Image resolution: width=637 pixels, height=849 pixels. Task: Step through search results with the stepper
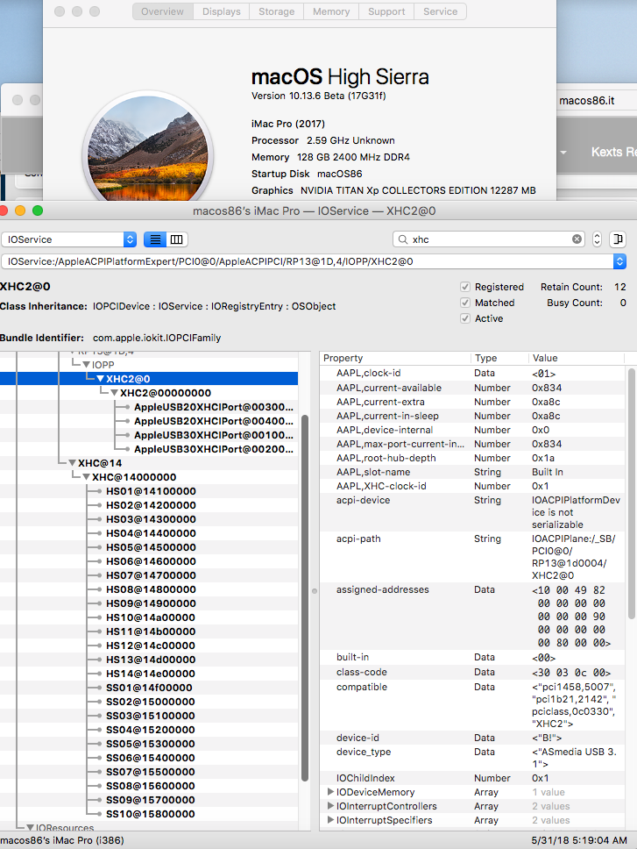(597, 239)
